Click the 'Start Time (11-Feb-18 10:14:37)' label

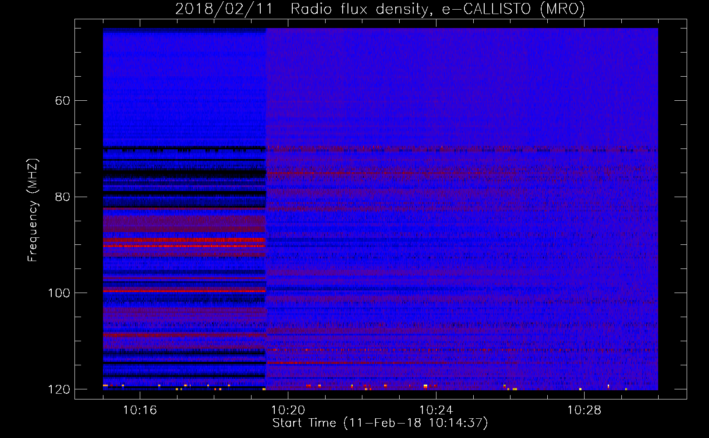coord(380,423)
